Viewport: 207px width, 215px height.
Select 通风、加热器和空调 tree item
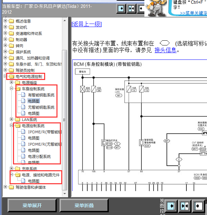[x=33, y=58]
